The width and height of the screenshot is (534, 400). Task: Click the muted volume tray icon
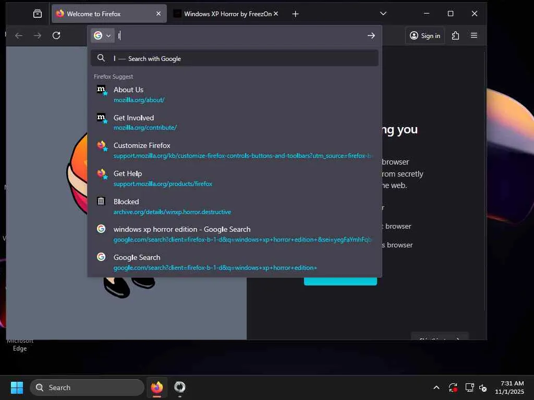point(482,387)
